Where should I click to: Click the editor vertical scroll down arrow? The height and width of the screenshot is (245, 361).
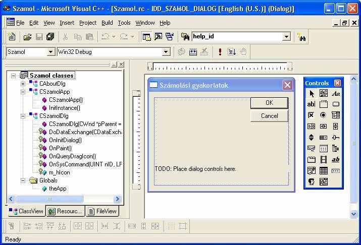coord(353,214)
